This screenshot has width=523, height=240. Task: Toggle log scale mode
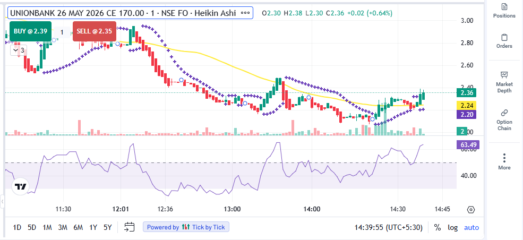(x=452, y=228)
